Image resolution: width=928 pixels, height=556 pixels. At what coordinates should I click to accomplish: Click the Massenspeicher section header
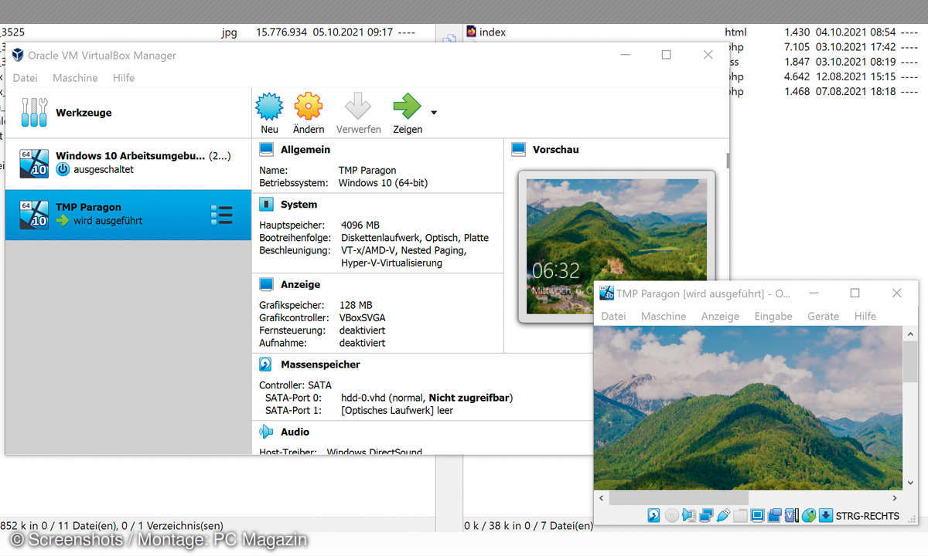[320, 364]
